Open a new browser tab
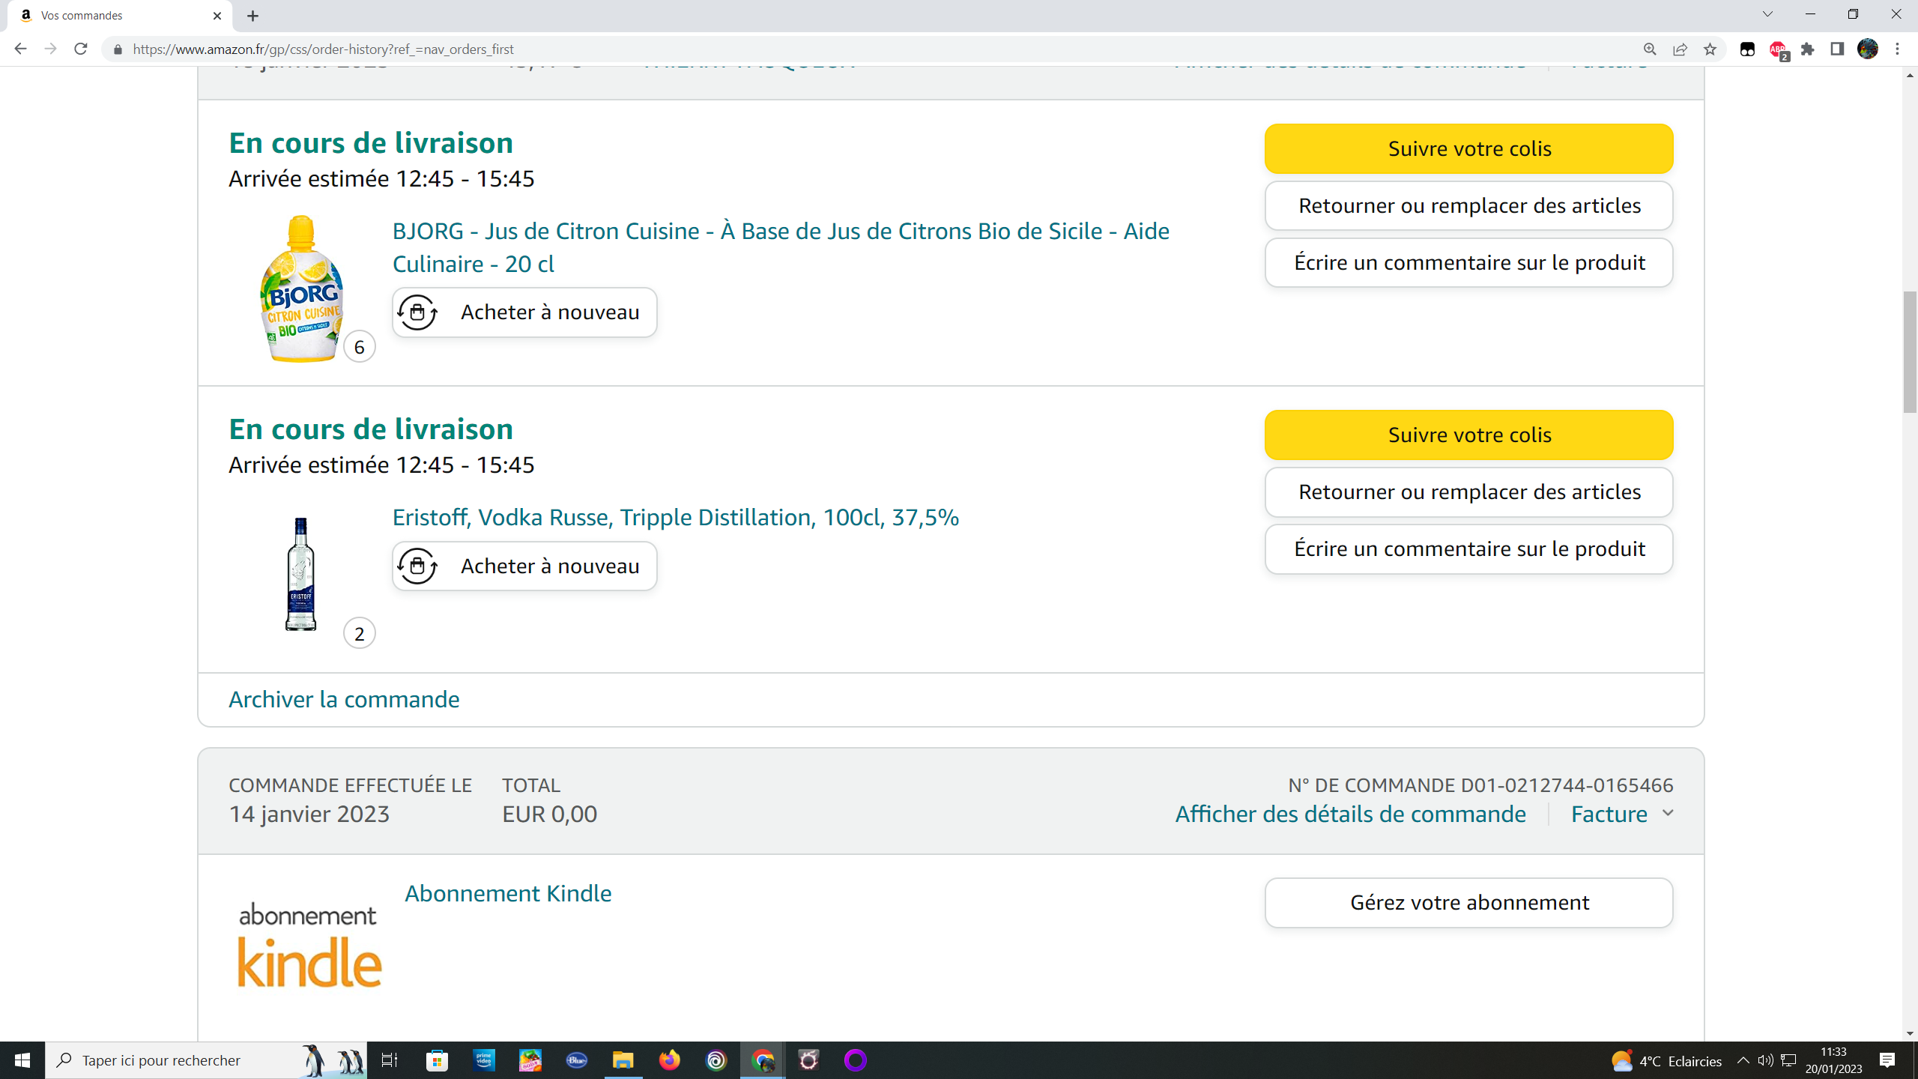This screenshot has width=1918, height=1079. (x=253, y=16)
